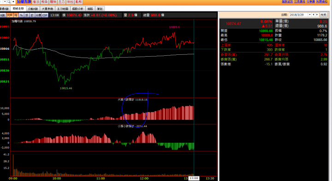Toggle the CDP button

tap(45, 15)
